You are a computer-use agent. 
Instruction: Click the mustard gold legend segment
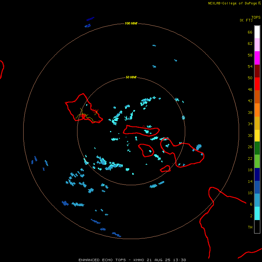pos(257,123)
